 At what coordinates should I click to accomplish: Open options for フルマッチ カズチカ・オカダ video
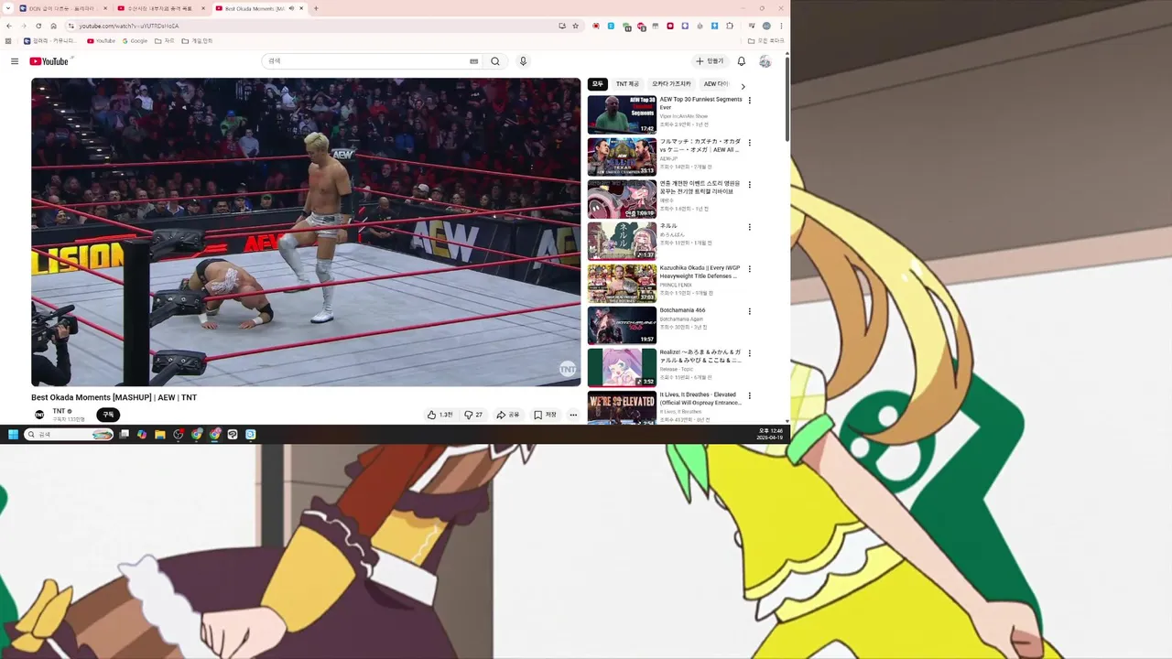pos(750,143)
